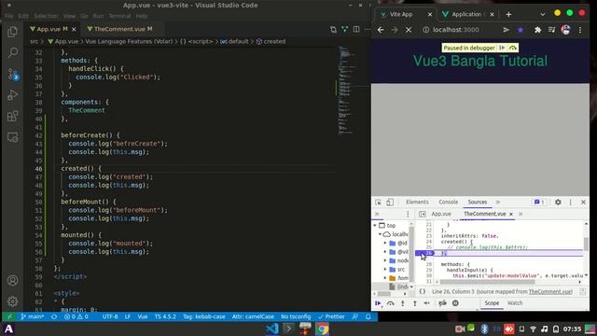The width and height of the screenshot is (597, 336).
Task: Open the Terminal menu in VS Code
Action: (119, 16)
